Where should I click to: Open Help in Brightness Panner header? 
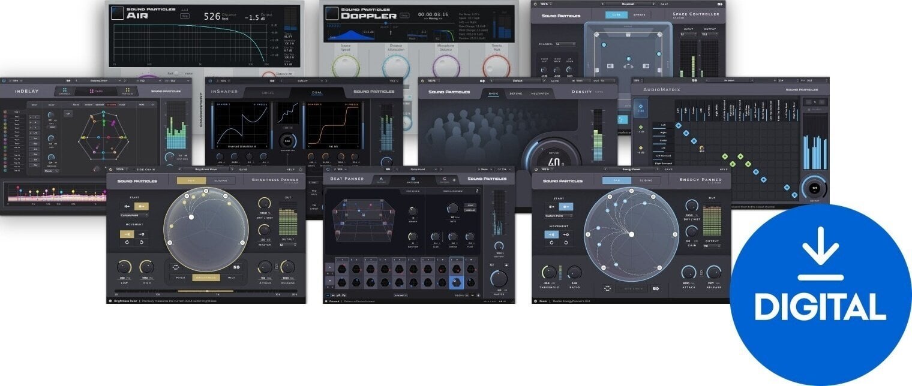click(x=291, y=170)
